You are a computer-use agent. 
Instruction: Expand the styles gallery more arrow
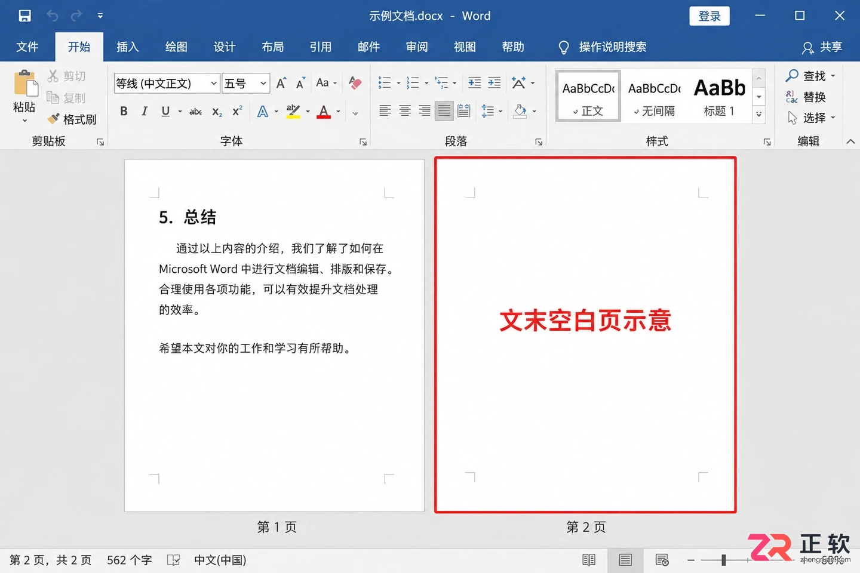click(759, 113)
